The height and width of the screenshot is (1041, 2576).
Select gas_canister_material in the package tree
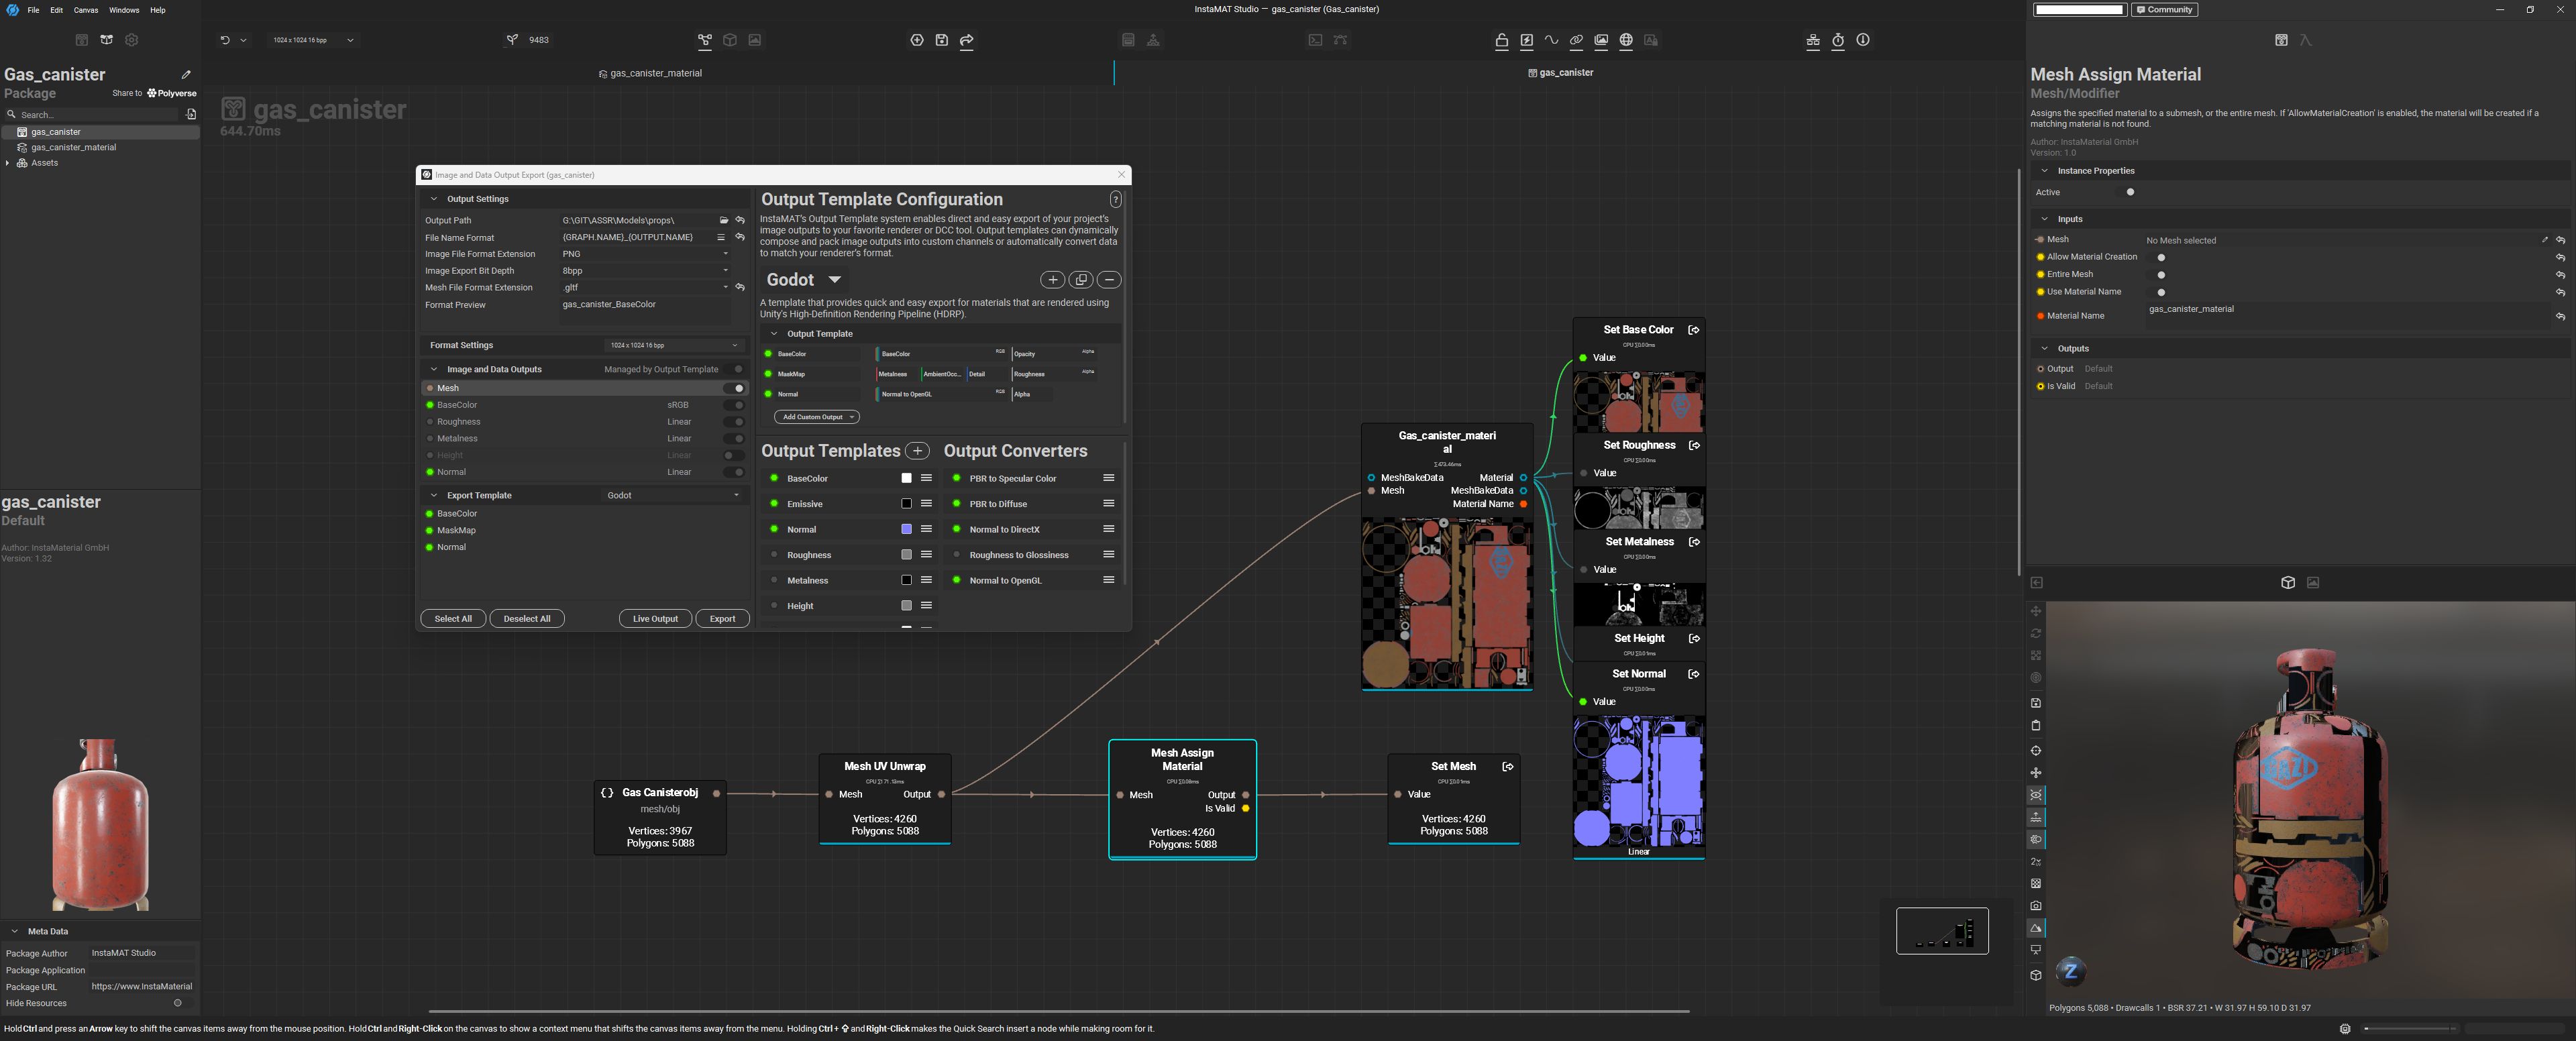point(73,147)
